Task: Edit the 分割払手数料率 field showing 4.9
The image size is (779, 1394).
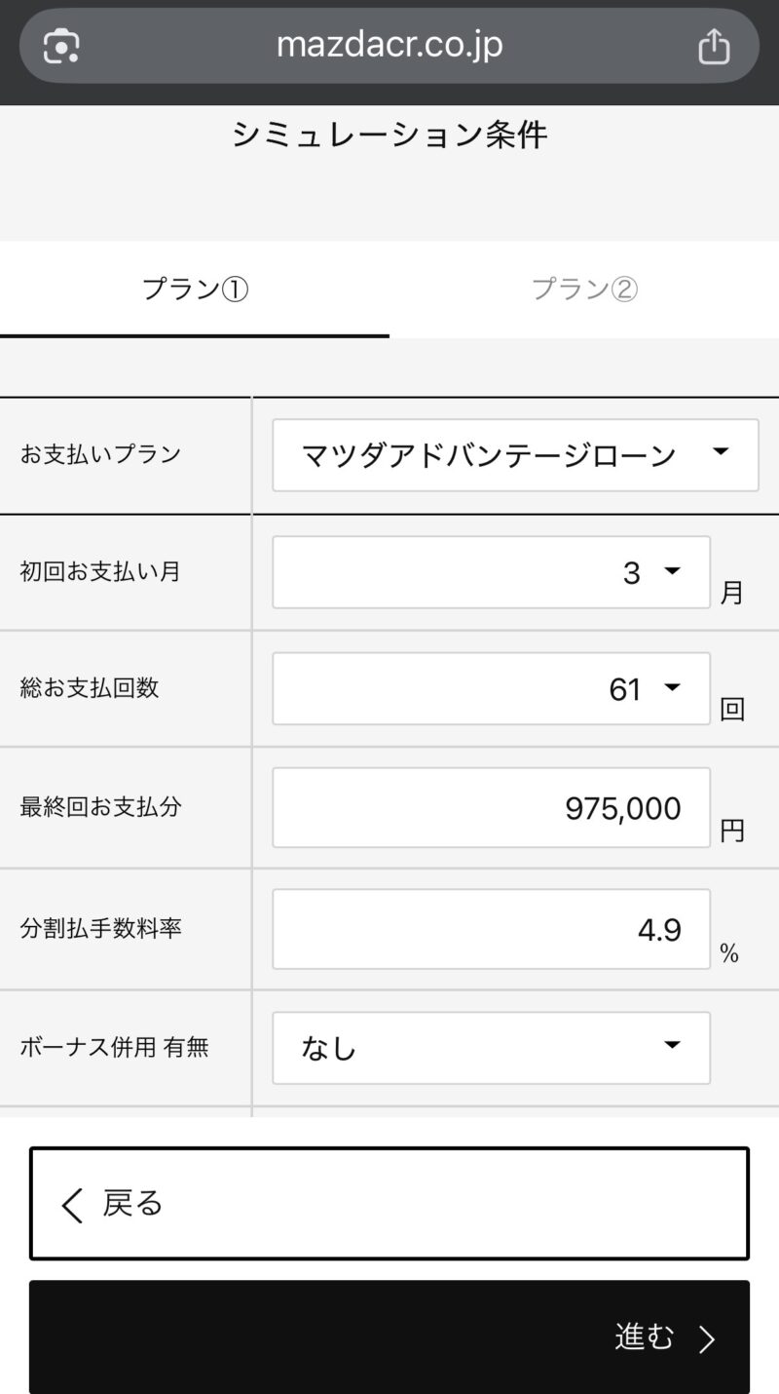Action: coord(491,929)
